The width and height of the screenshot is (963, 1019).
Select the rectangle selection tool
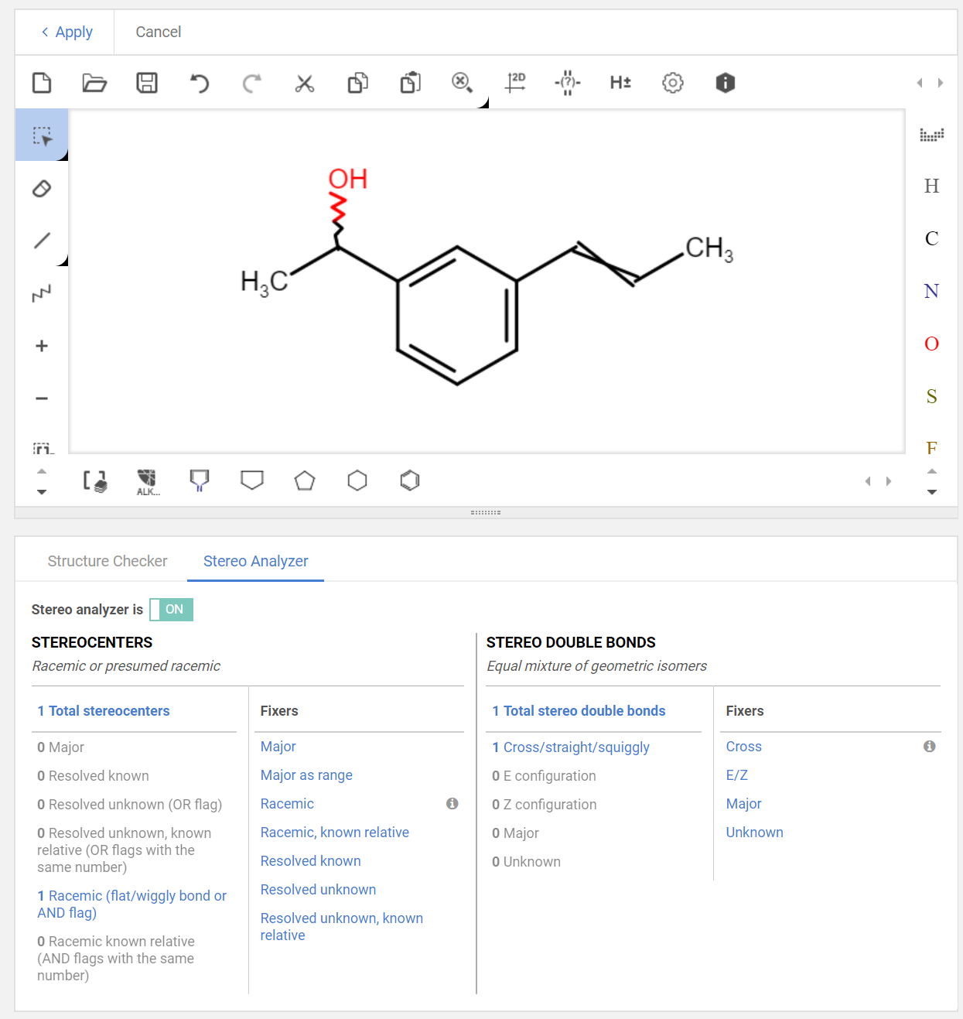42,135
